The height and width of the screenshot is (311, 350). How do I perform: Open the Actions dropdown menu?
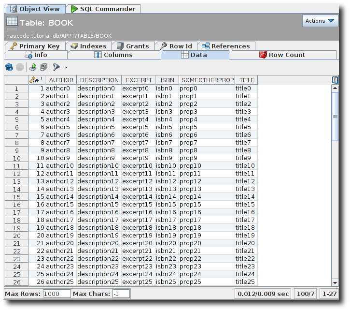[320, 21]
